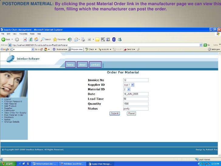Image resolution: width=221 pixels, height=166 pixels.
Task: Click the Windows start button
Action: [8, 164]
